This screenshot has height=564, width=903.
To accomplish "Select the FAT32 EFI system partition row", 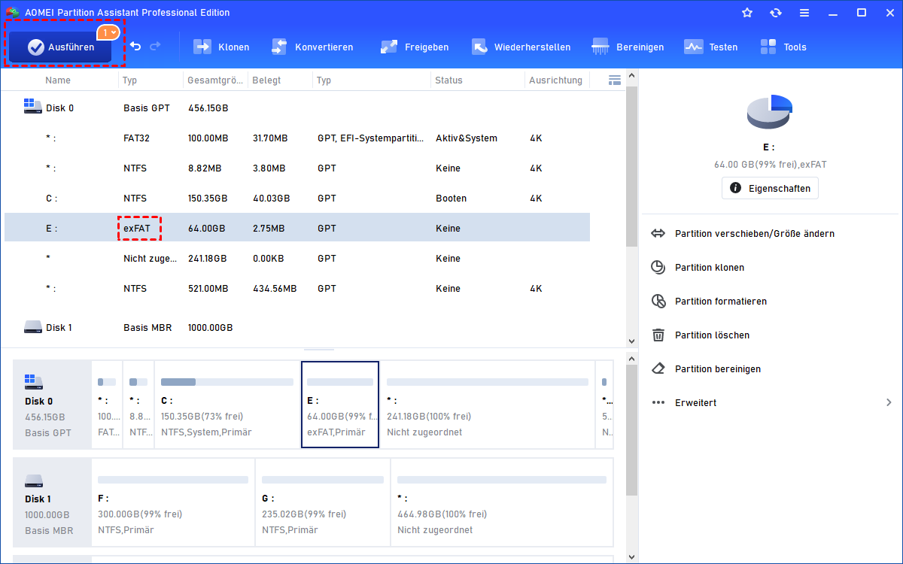I will pos(297,138).
